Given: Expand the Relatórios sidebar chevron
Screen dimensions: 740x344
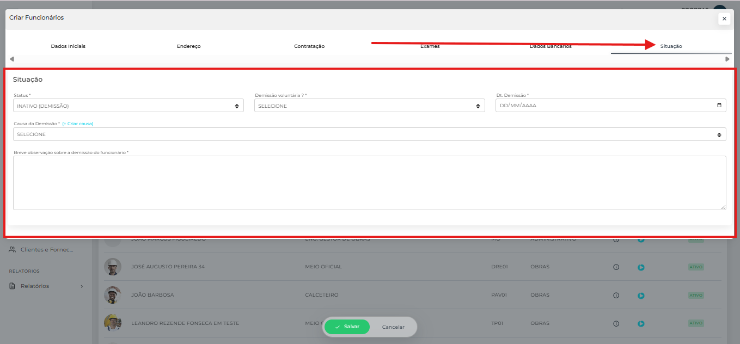Looking at the screenshot, I should coord(82,286).
